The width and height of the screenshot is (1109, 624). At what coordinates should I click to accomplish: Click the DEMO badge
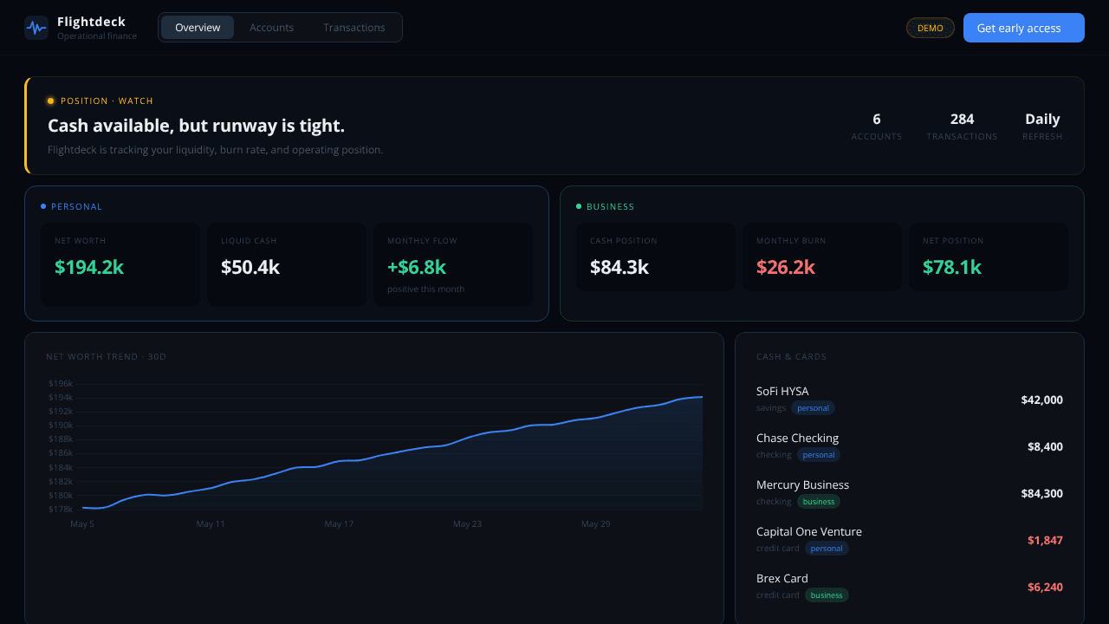(931, 28)
